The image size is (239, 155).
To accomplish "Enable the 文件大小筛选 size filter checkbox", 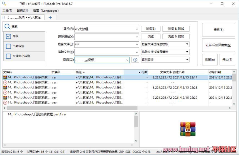I will [x=8, y=56].
